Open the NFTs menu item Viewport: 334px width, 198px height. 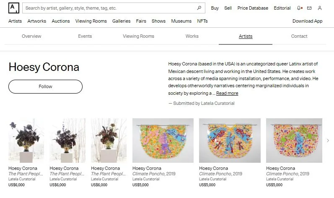click(x=202, y=21)
